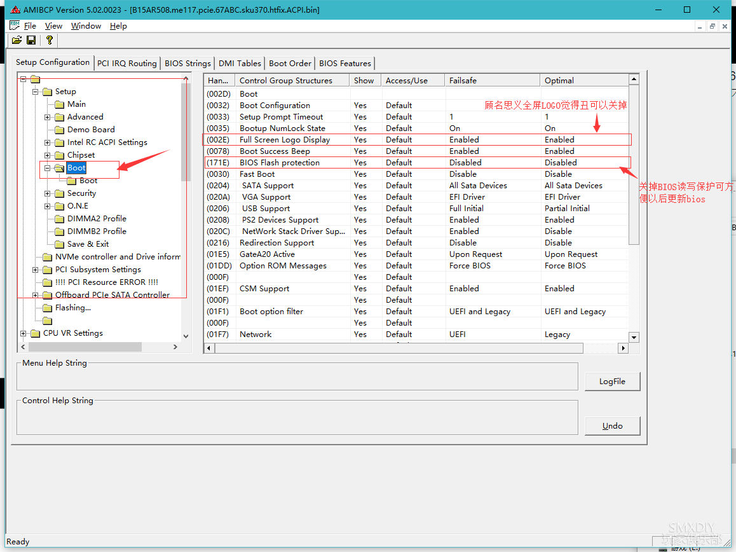The height and width of the screenshot is (552, 736).
Task: Click the Failsafe column header
Action: pyautogui.click(x=492, y=80)
